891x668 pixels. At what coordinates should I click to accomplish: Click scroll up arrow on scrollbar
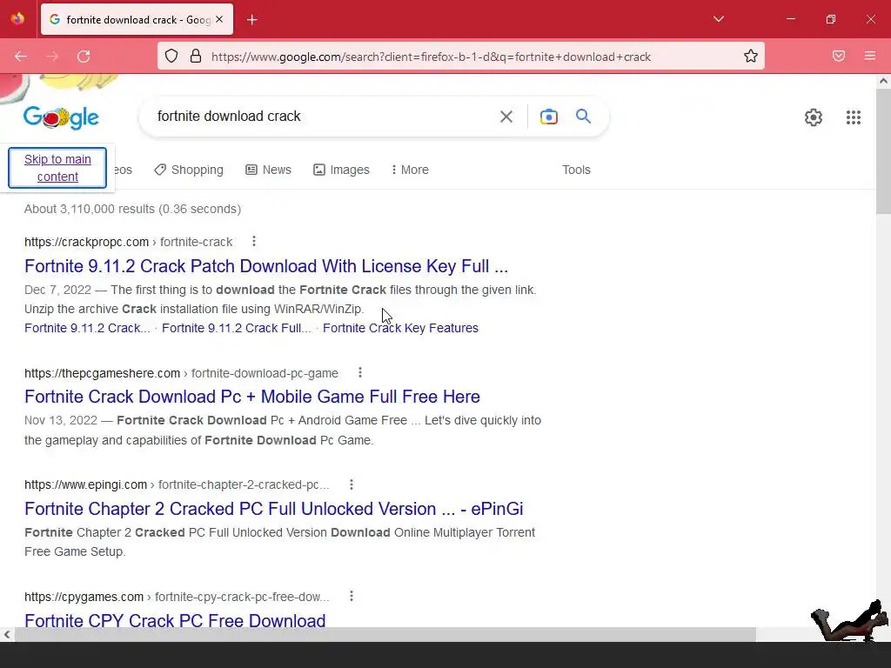click(883, 81)
